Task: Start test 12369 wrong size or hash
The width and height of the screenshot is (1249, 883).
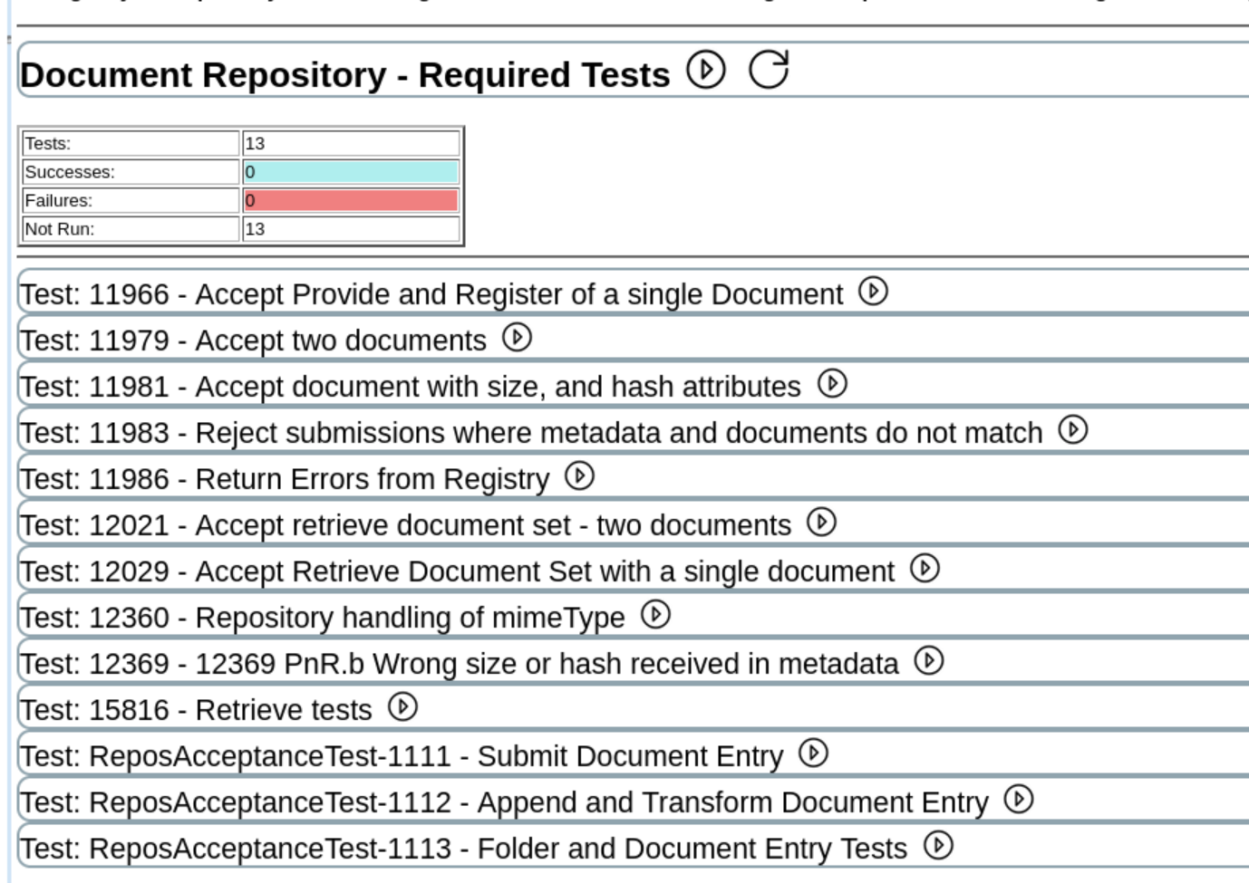Action: coord(928,661)
